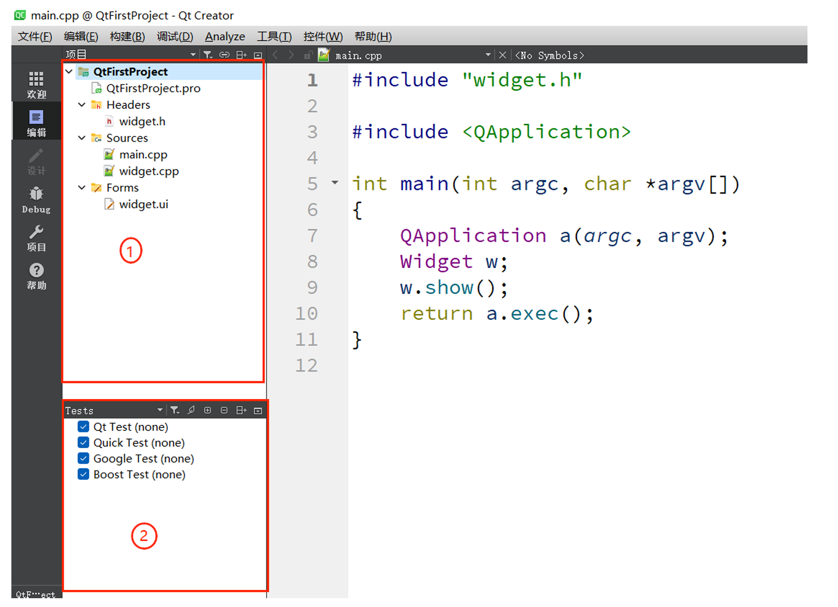
Task: Open widget.cpp from the Sources folder
Action: tap(149, 171)
